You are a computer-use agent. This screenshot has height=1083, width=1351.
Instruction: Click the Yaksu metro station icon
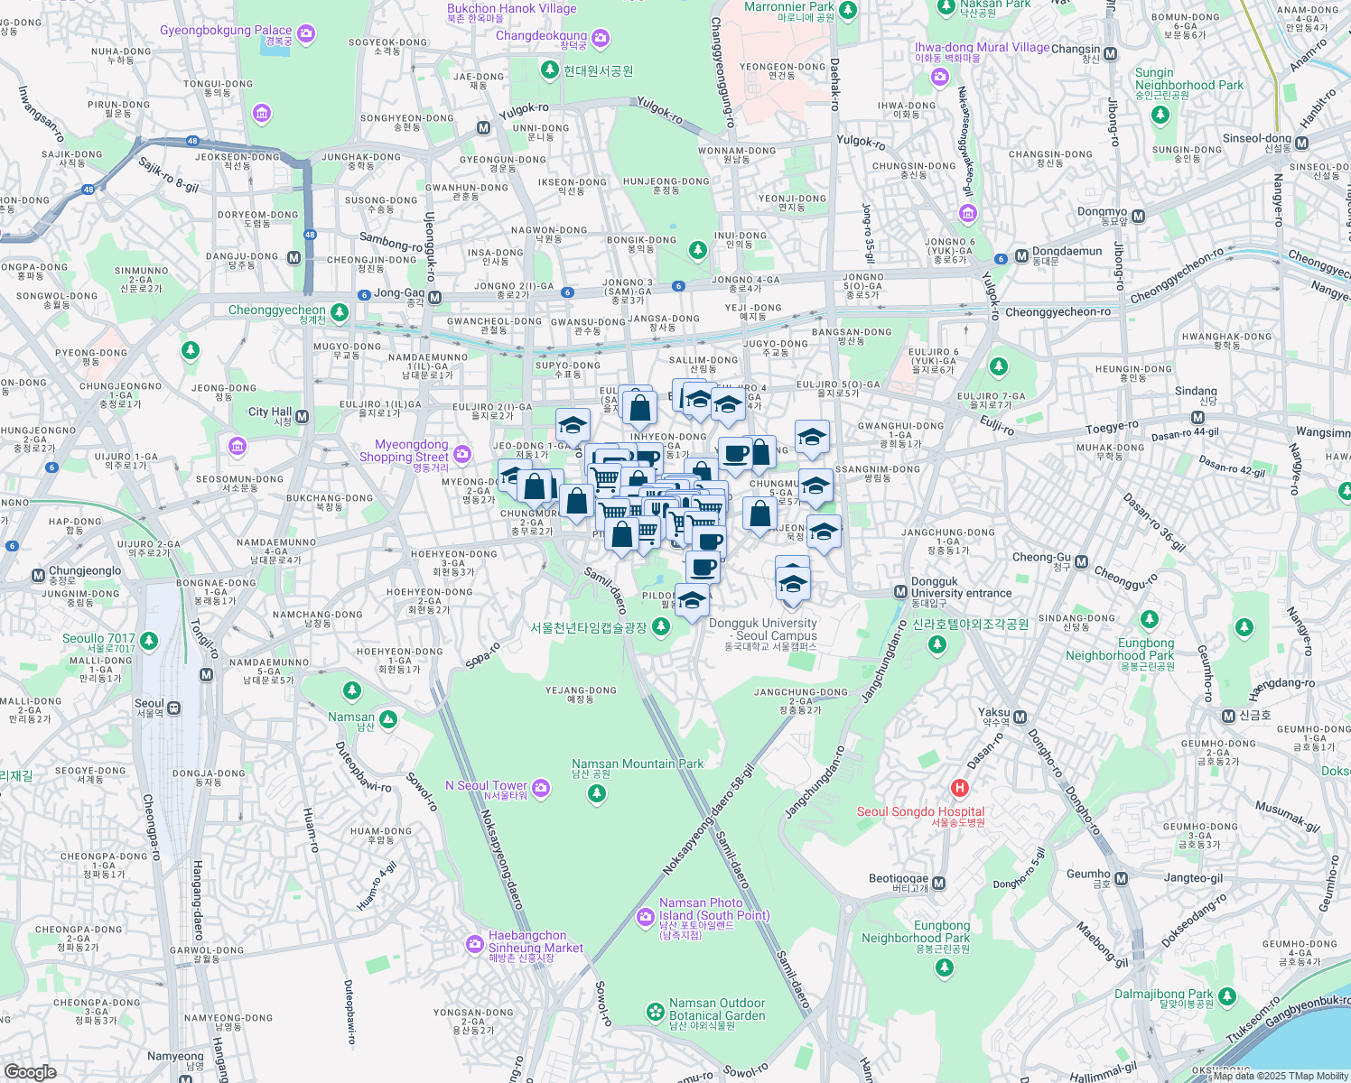[1020, 717]
